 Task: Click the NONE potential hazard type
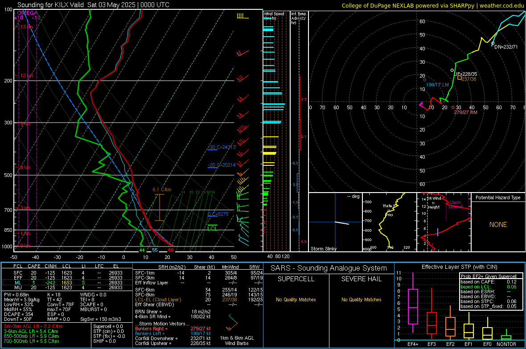pyautogui.click(x=498, y=225)
